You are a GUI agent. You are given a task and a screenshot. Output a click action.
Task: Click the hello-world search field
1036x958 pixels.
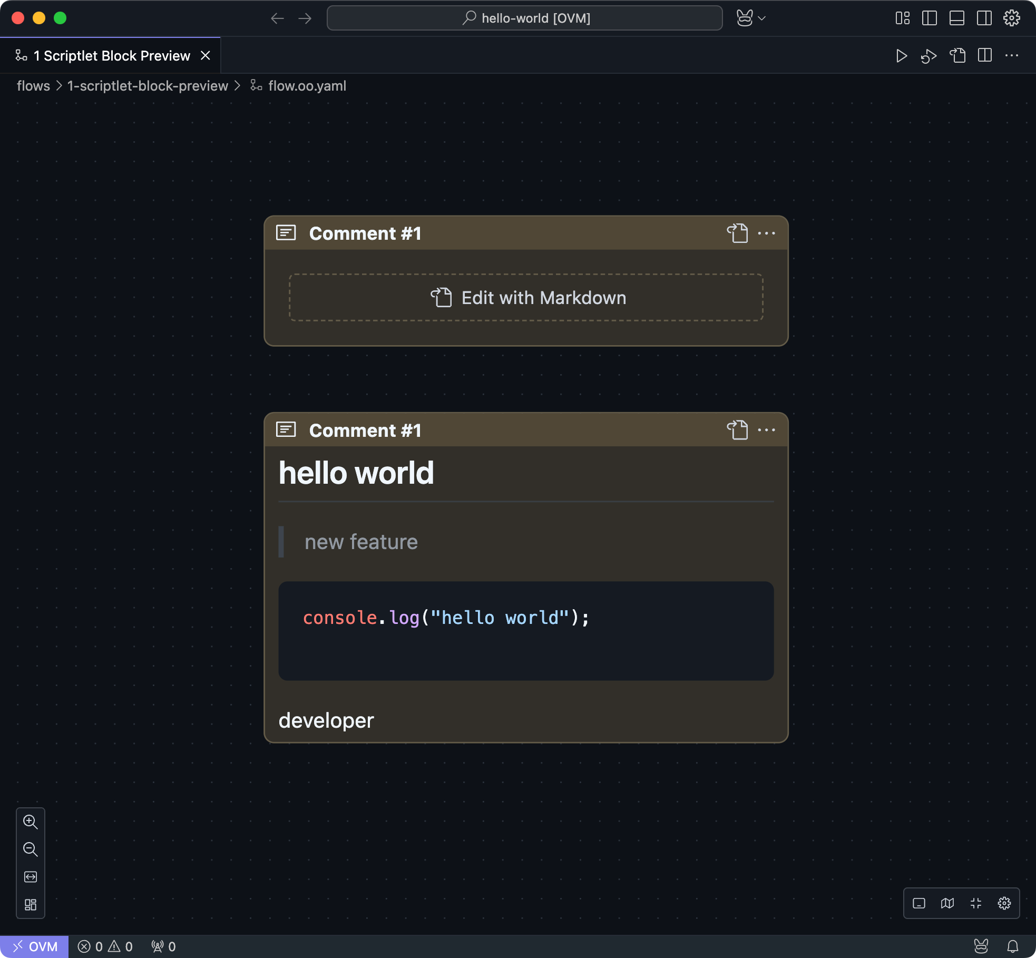[524, 18]
